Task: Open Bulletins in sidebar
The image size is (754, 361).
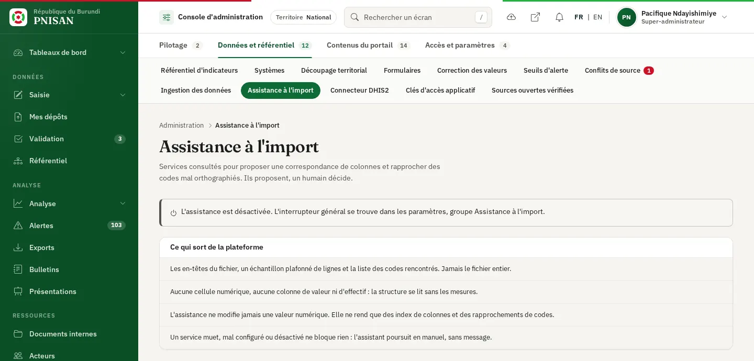Action: (69, 269)
